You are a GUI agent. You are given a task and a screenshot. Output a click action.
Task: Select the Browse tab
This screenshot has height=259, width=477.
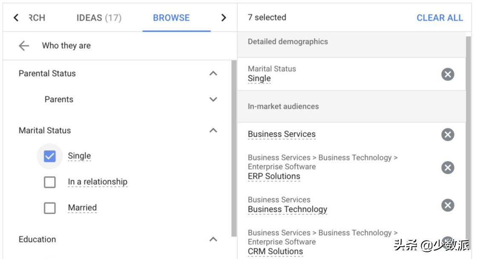(171, 18)
